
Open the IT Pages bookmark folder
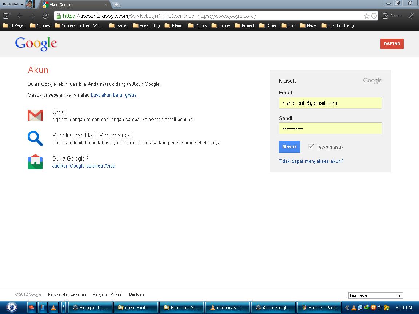point(14,25)
